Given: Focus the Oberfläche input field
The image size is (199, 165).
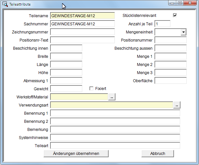Looking at the screenshot, I should [x=171, y=81].
